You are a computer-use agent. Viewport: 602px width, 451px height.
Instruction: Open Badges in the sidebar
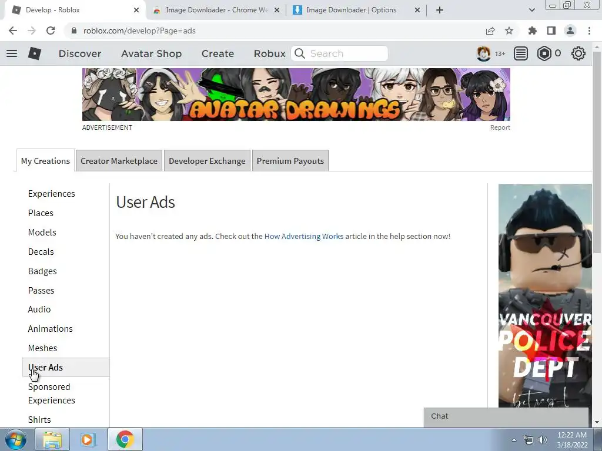coord(42,271)
